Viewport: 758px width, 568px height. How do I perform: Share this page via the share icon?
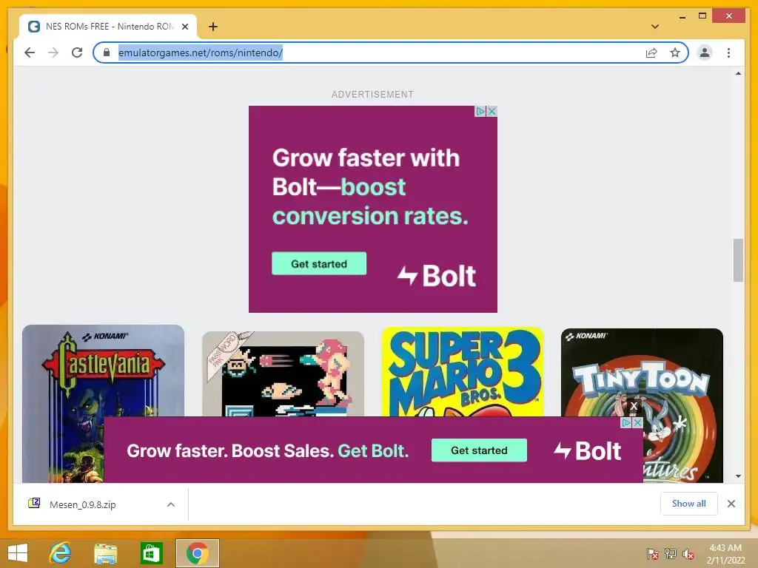[651, 53]
